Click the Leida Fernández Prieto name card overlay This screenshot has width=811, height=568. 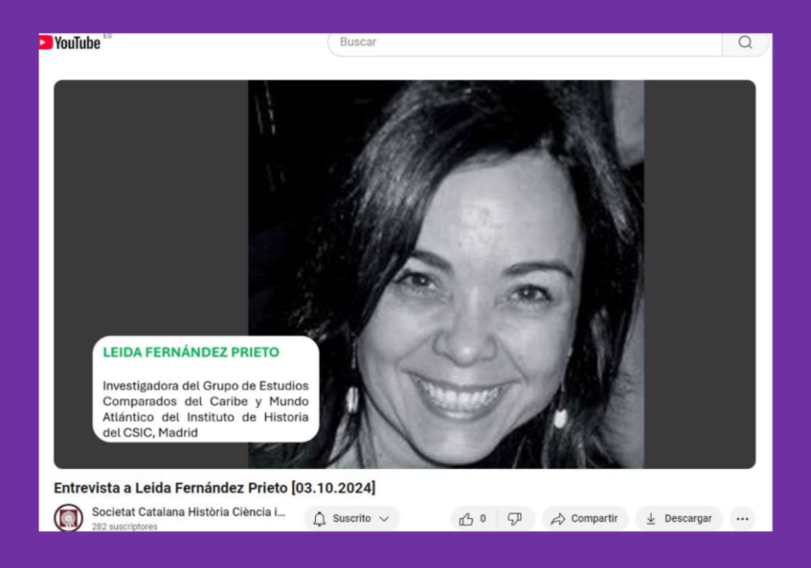pos(205,389)
